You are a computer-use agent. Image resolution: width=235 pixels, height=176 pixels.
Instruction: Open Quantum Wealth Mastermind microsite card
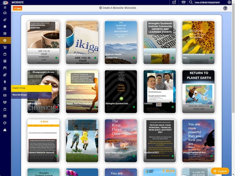[121, 43]
